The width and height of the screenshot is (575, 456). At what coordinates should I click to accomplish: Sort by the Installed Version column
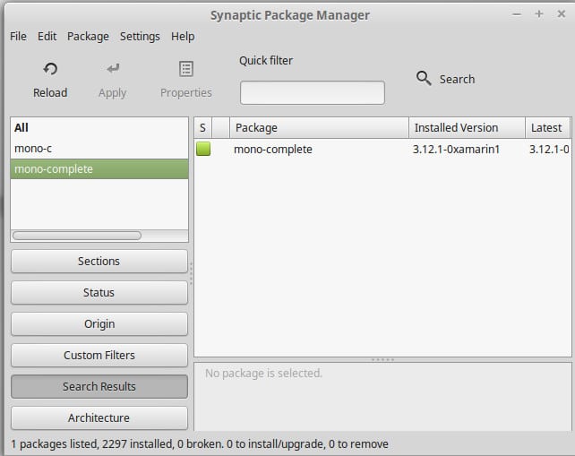(456, 128)
